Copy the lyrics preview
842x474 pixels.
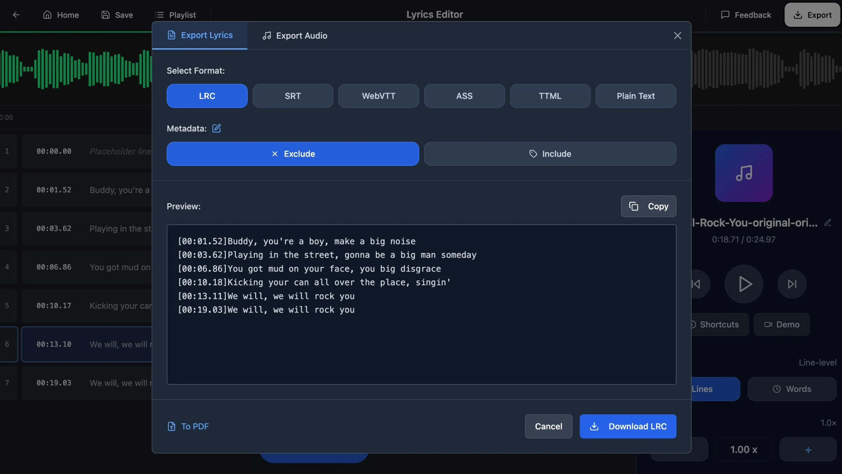point(648,206)
